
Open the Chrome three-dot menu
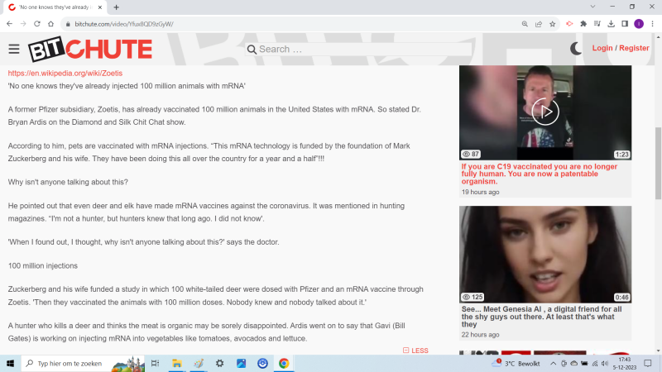[652, 24]
